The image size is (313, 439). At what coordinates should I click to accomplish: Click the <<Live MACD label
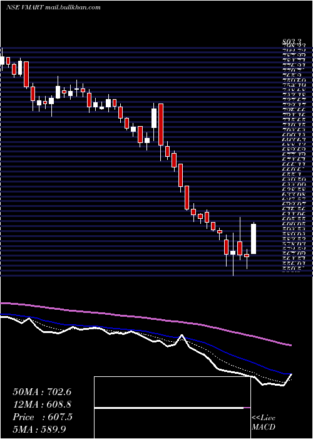click(264, 423)
